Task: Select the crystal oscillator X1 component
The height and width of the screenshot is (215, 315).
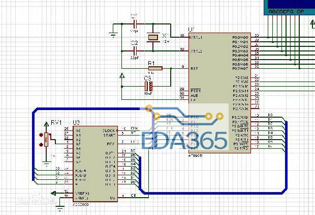Action: (153, 37)
